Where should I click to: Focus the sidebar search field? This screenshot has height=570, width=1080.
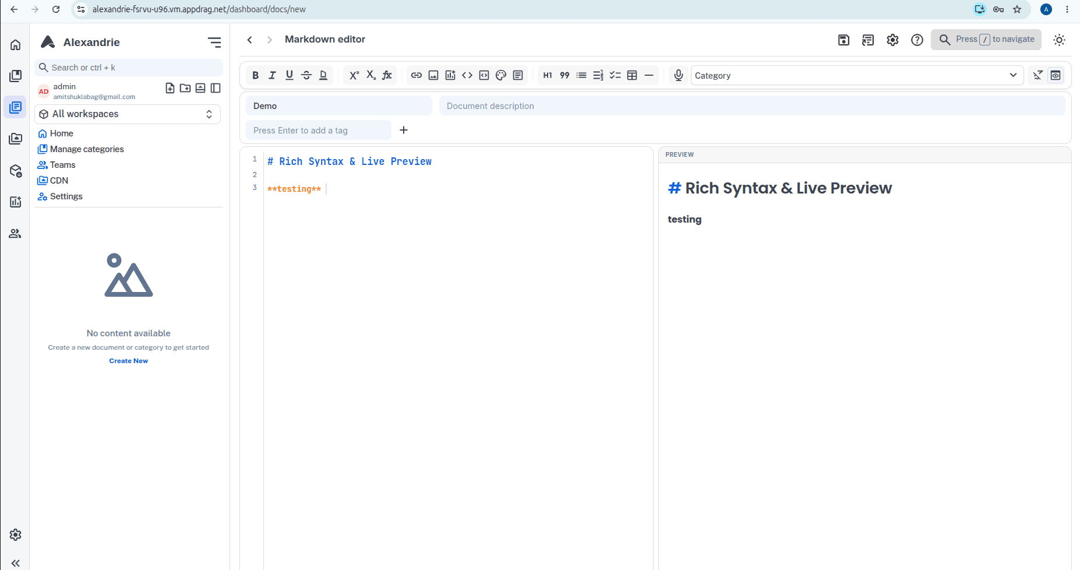coord(129,68)
